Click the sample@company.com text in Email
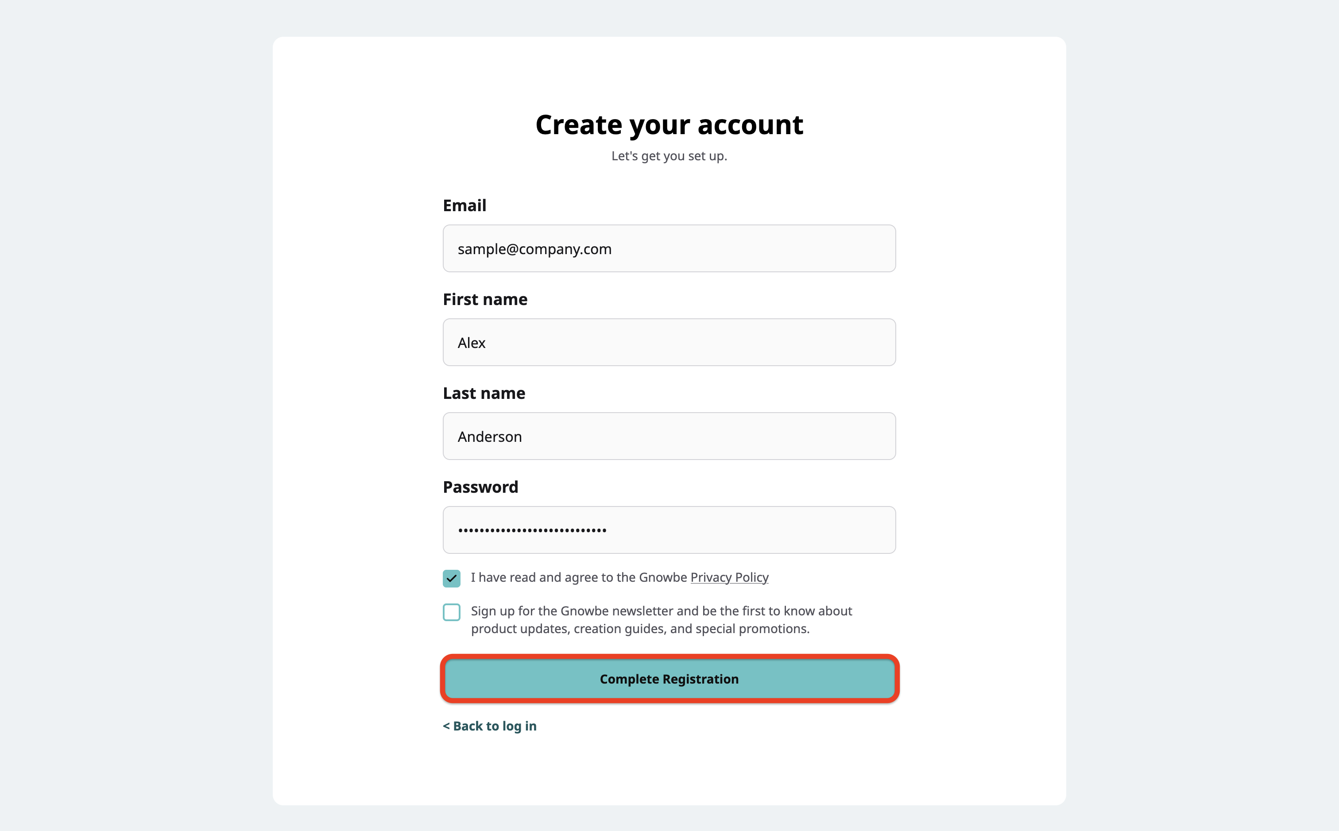The width and height of the screenshot is (1339, 831). click(x=534, y=250)
